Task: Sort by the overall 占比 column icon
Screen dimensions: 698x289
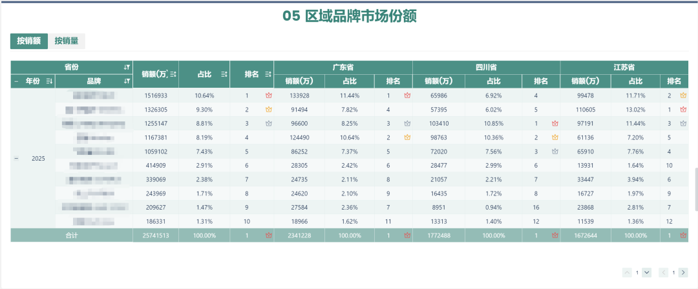Action: point(224,74)
